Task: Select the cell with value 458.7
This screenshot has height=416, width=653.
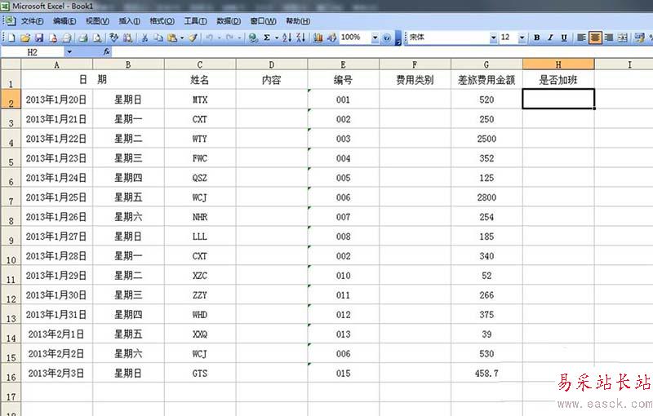Action: 486,373
